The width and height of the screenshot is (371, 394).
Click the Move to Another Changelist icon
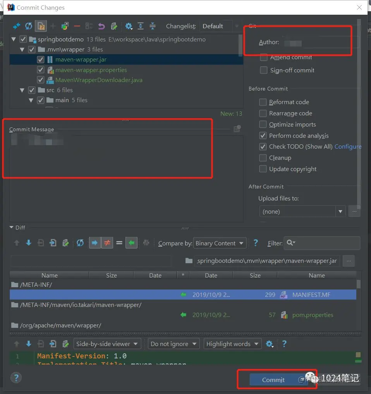(65, 26)
